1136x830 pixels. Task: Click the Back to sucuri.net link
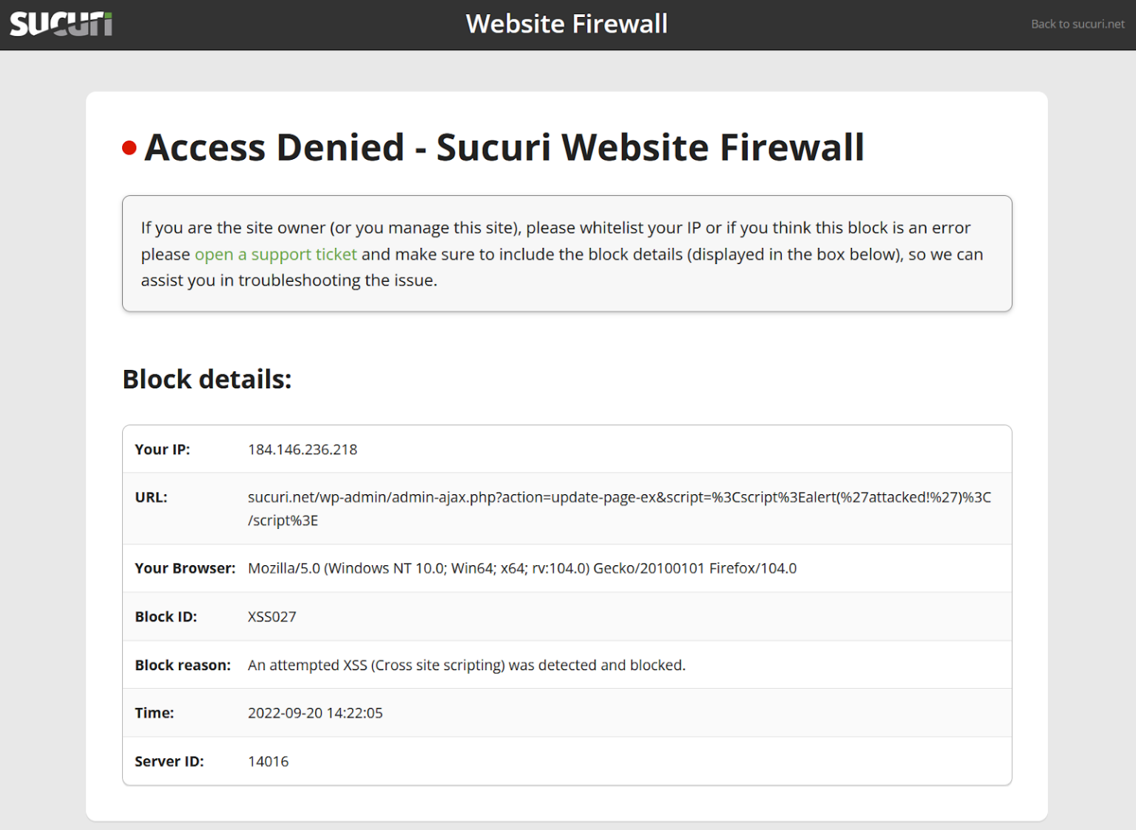click(x=1076, y=23)
